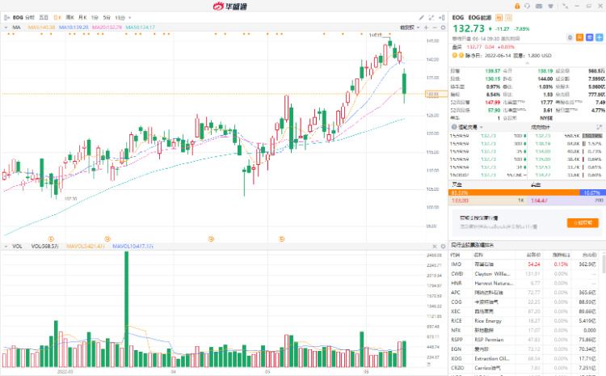Open the IMO row in peer list
606x376 pixels.
[x=524, y=264]
